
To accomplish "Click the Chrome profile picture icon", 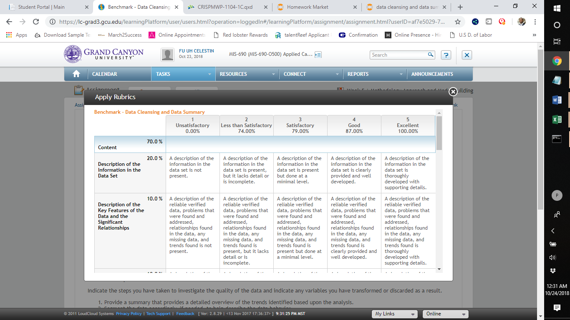I will [x=522, y=22].
